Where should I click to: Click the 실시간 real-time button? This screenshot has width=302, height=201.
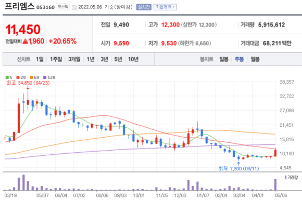(144, 7)
